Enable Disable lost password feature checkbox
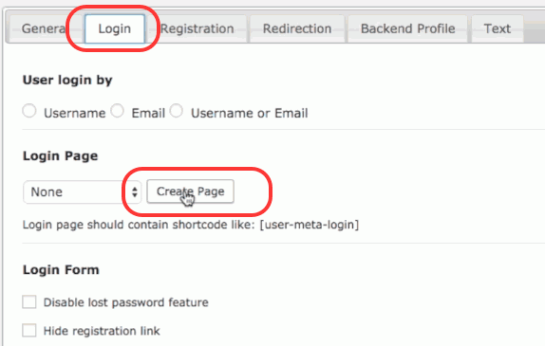The width and height of the screenshot is (545, 346). (x=29, y=302)
